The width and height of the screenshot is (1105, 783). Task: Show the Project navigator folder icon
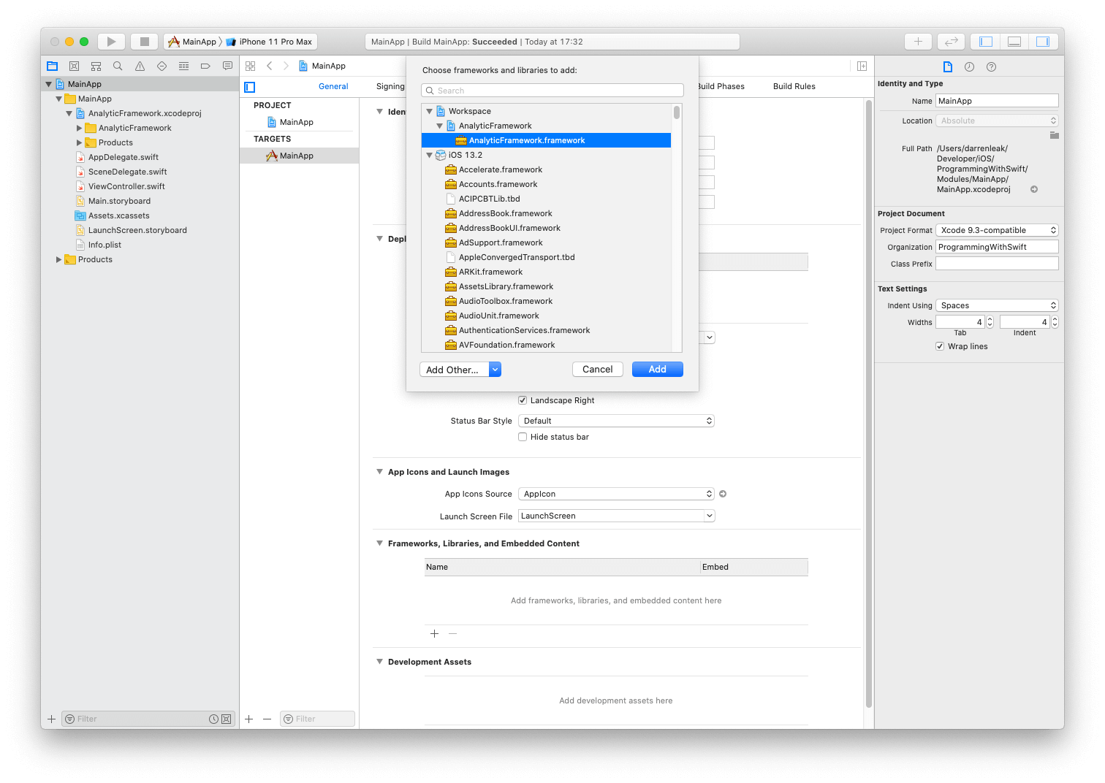[x=52, y=66]
